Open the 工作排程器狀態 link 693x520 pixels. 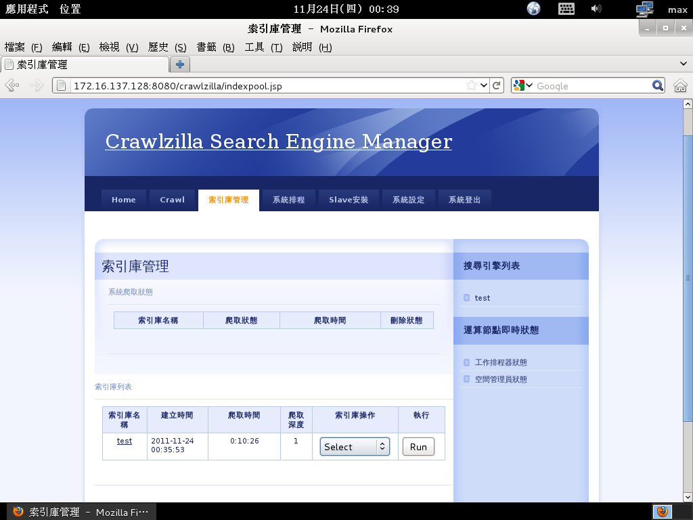coord(501,362)
